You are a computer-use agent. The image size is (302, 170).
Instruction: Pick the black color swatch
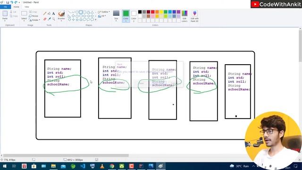140,12
